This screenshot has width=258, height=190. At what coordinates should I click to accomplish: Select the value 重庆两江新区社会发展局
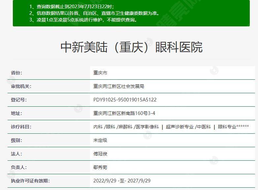119,86
